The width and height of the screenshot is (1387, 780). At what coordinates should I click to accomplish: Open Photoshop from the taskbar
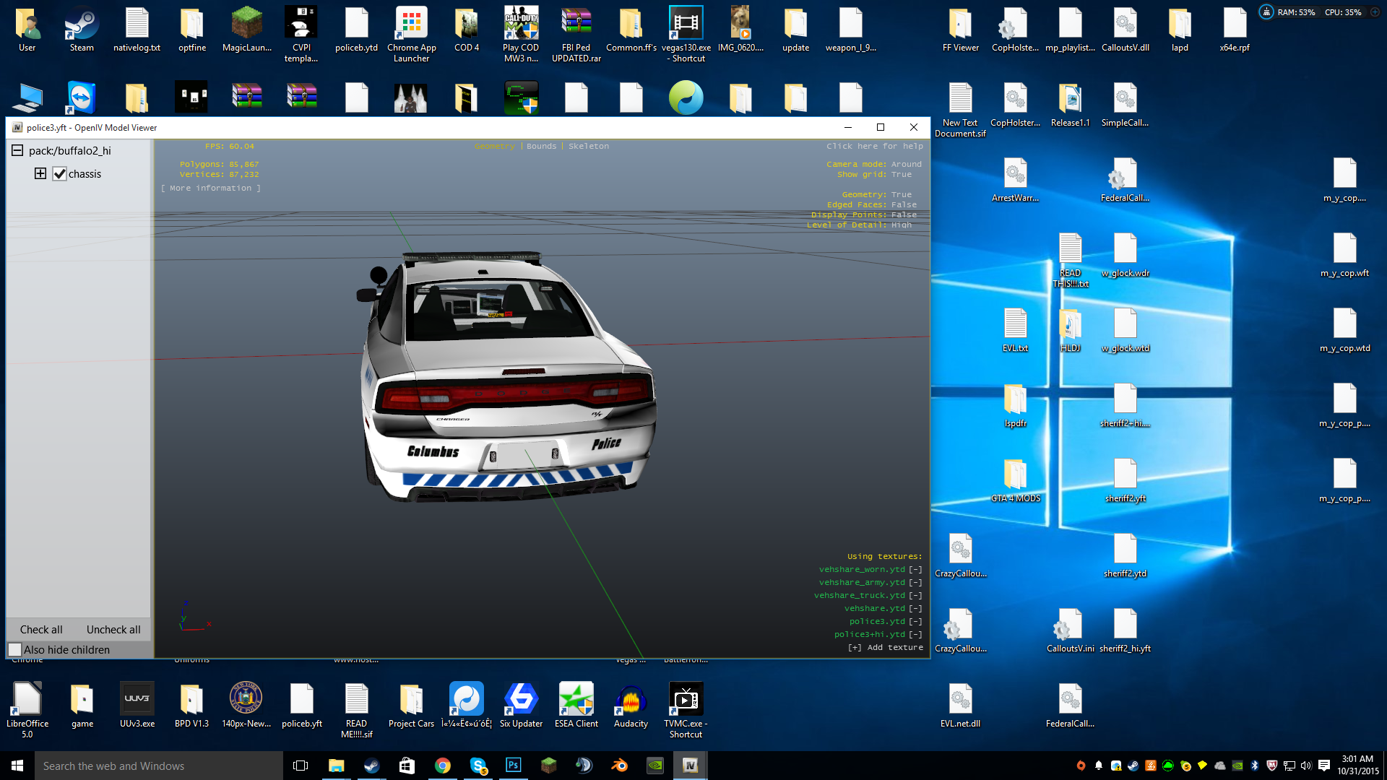[514, 765]
